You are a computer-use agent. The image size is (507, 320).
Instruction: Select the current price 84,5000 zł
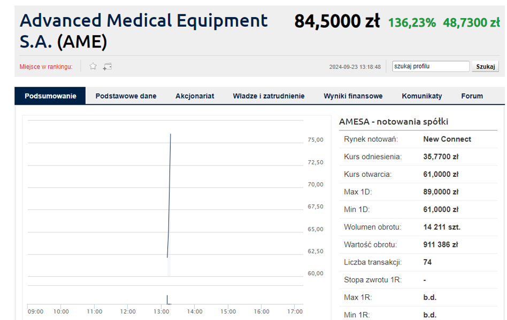(x=337, y=21)
